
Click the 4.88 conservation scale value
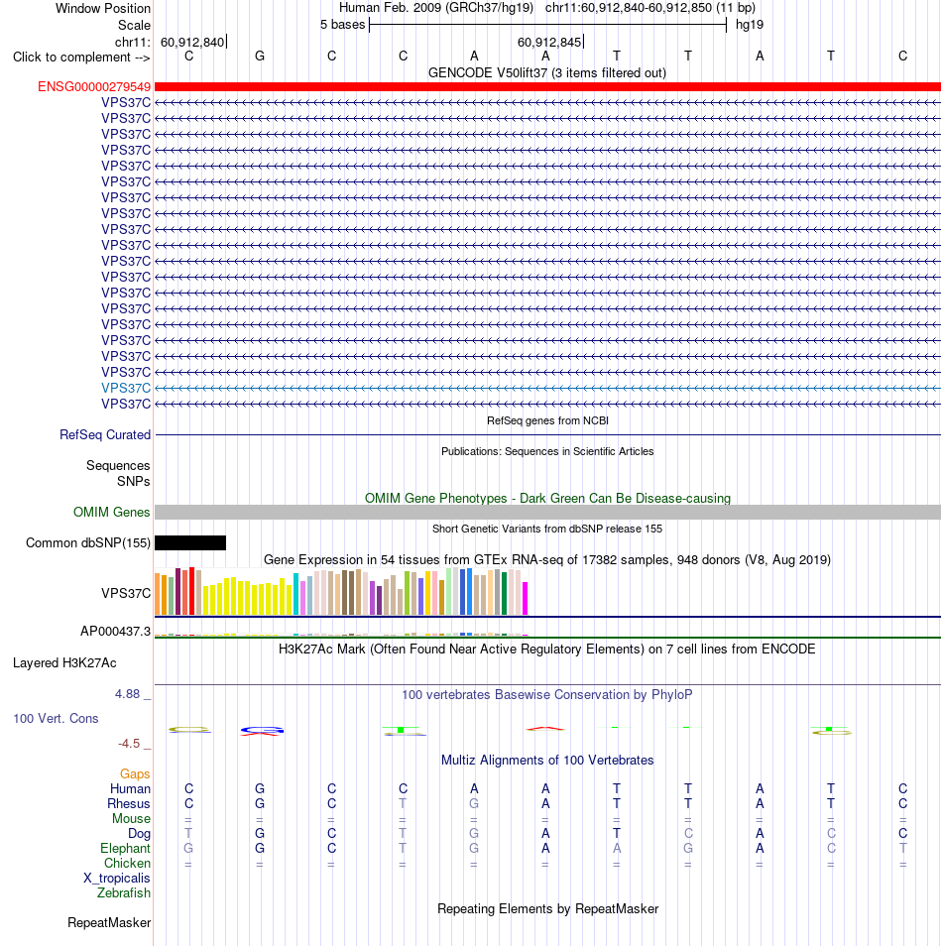127,694
